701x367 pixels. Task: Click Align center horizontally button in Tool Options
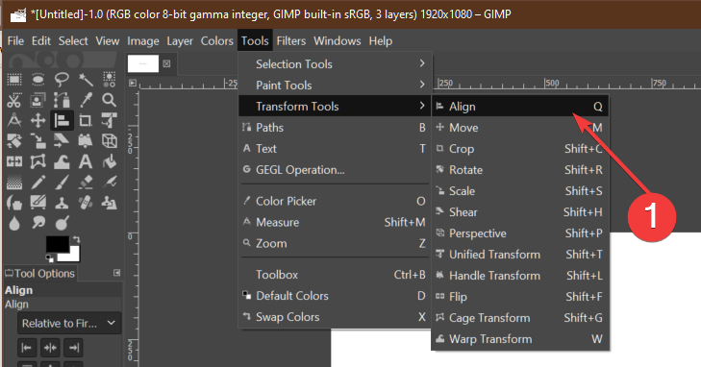pyautogui.click(x=50, y=348)
